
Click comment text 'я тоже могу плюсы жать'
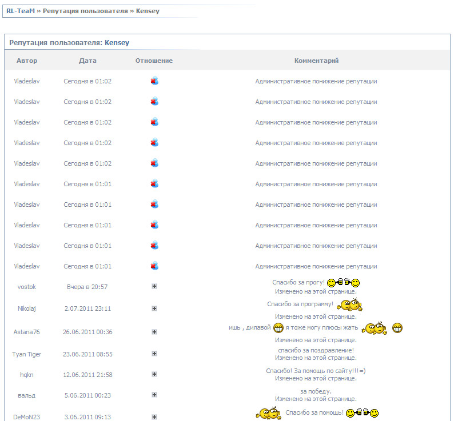322,327
